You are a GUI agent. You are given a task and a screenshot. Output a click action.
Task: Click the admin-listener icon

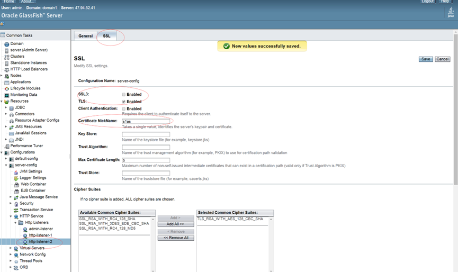[x=25, y=229]
